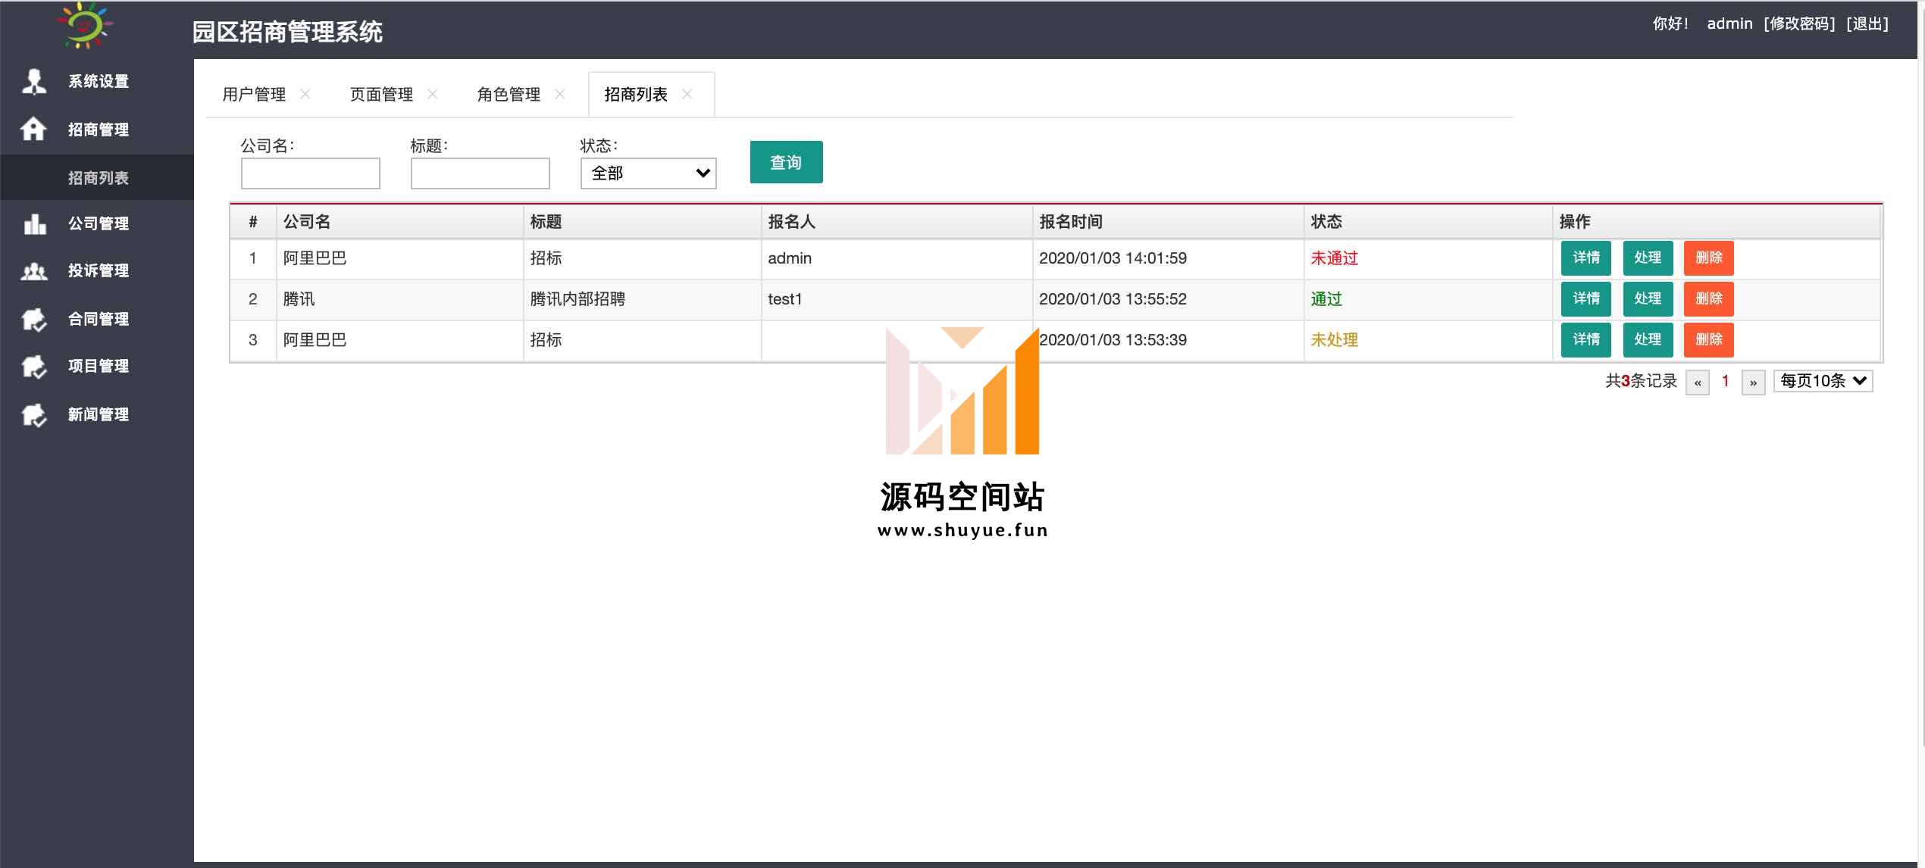This screenshot has height=868, width=1925.
Task: Click the 未通过 status text
Action: point(1334,258)
